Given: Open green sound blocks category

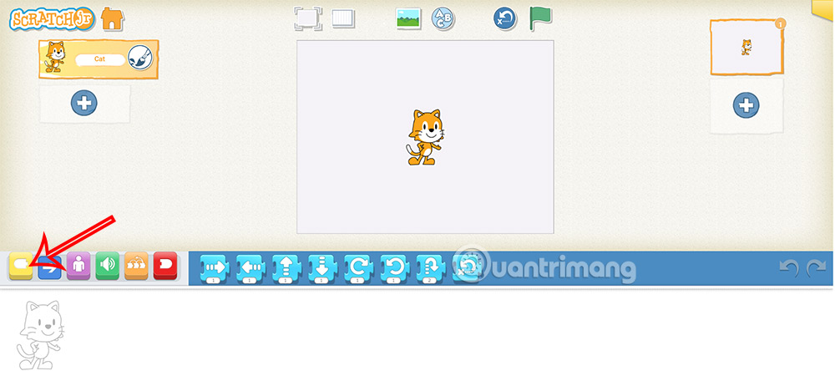Looking at the screenshot, I should coord(108,266).
